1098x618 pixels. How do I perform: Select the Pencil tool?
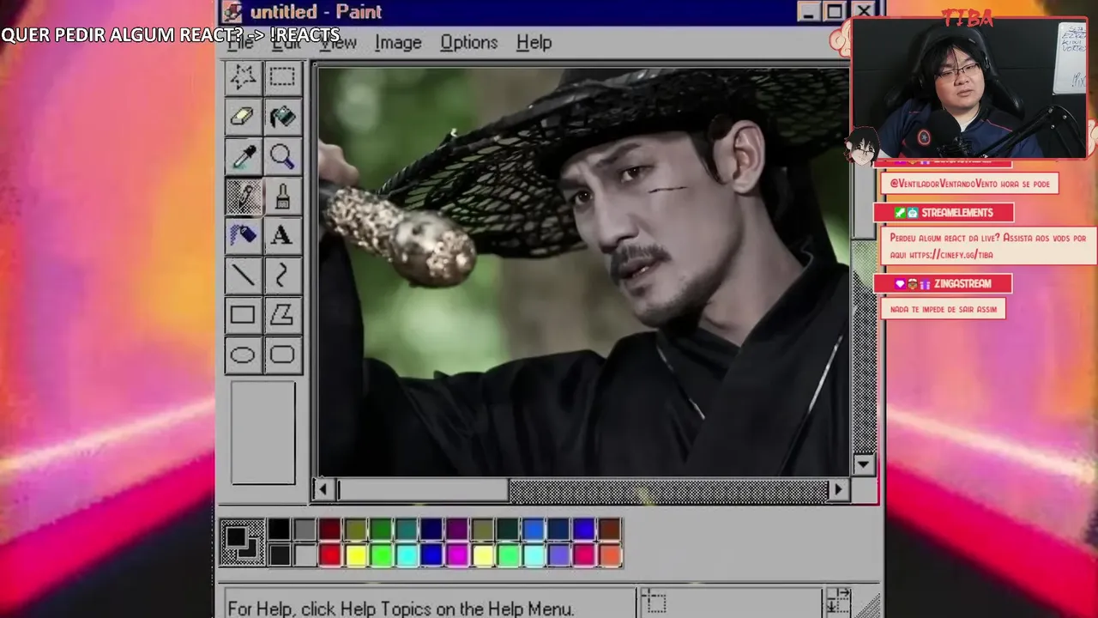243,197
